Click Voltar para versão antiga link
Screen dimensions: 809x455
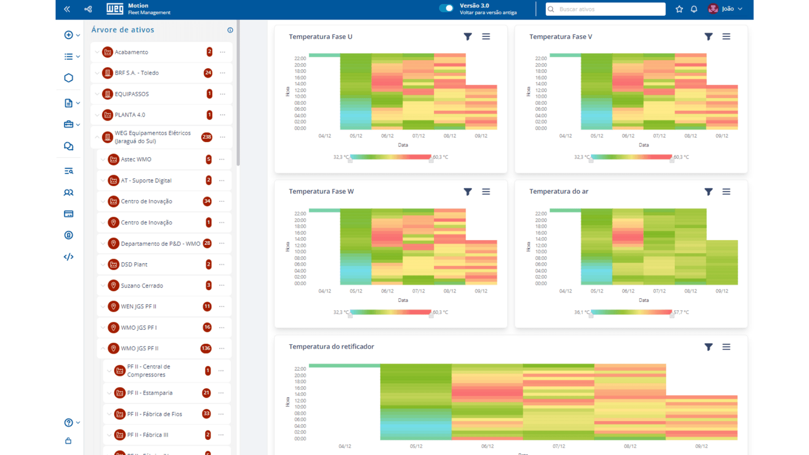488,13
